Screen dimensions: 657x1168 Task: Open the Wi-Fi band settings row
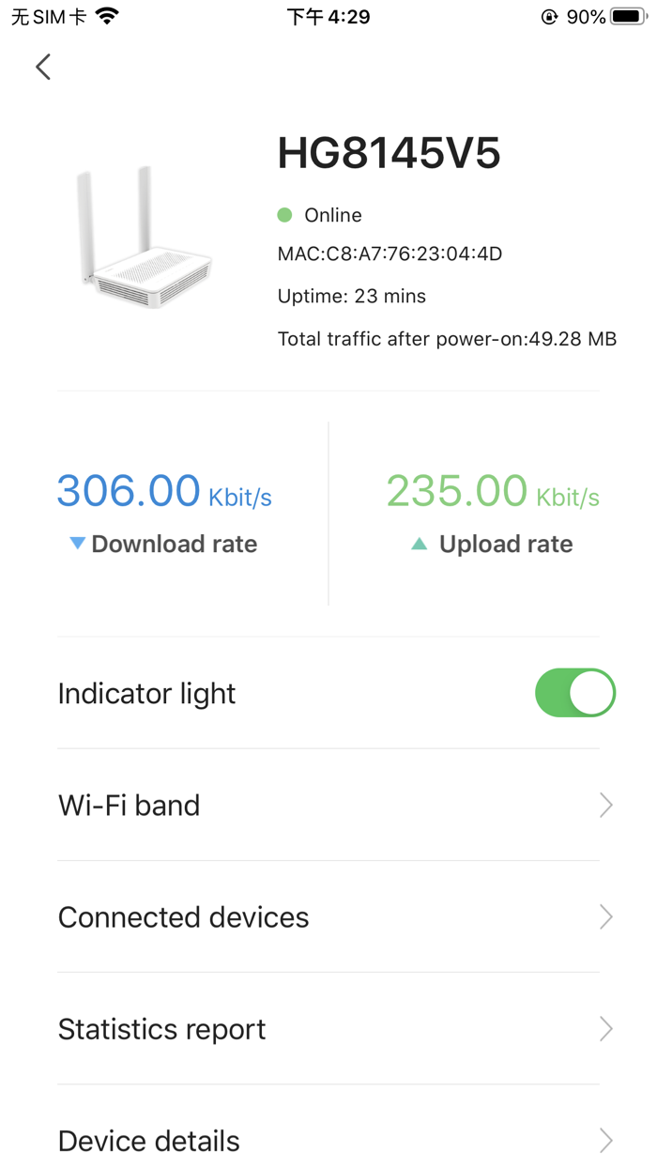tap(282, 805)
